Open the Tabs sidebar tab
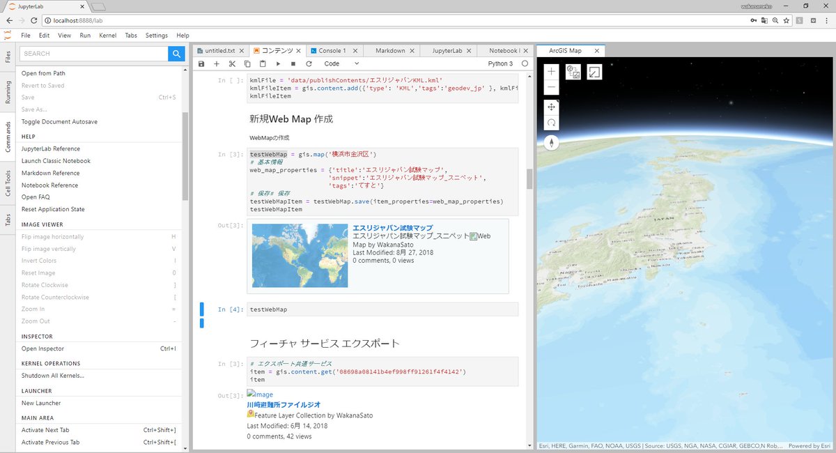This screenshot has height=453, width=836. pyautogui.click(x=8, y=220)
